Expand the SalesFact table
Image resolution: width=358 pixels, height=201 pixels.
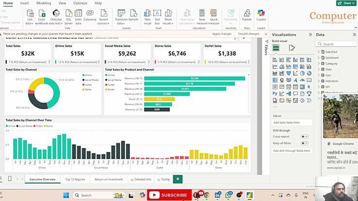click(319, 51)
